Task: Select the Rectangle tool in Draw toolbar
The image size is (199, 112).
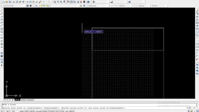Action: tap(2, 23)
